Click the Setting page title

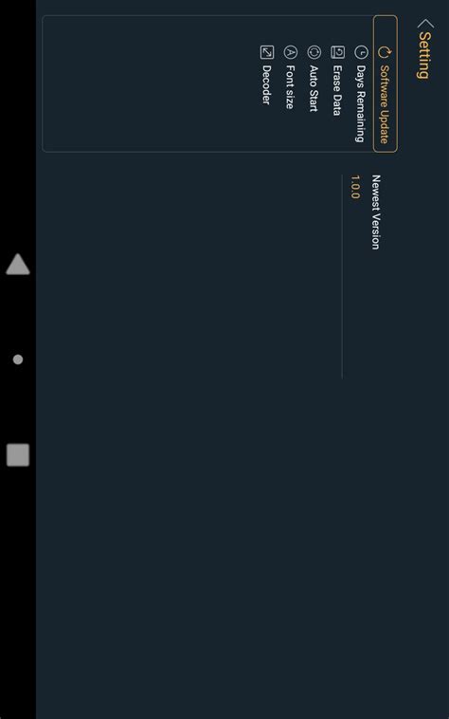pyautogui.click(x=424, y=55)
